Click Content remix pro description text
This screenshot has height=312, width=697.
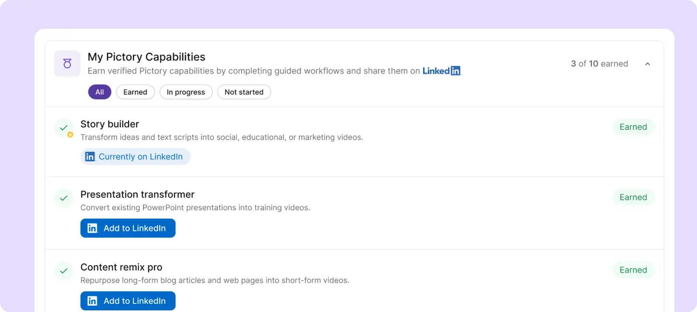tap(215, 280)
